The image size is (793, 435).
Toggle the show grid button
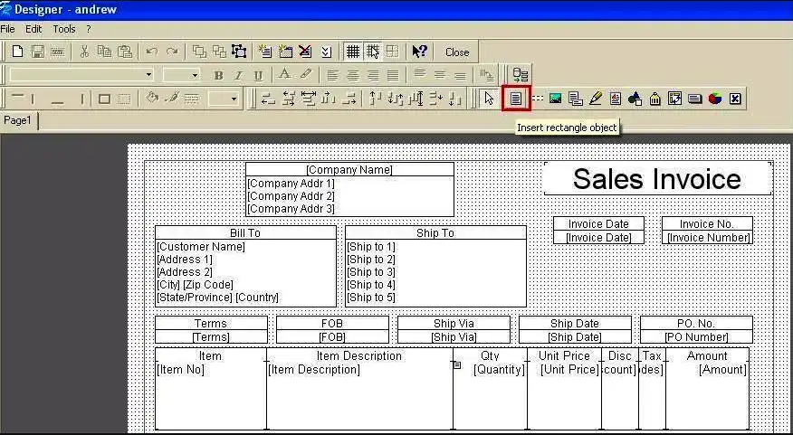tap(352, 52)
